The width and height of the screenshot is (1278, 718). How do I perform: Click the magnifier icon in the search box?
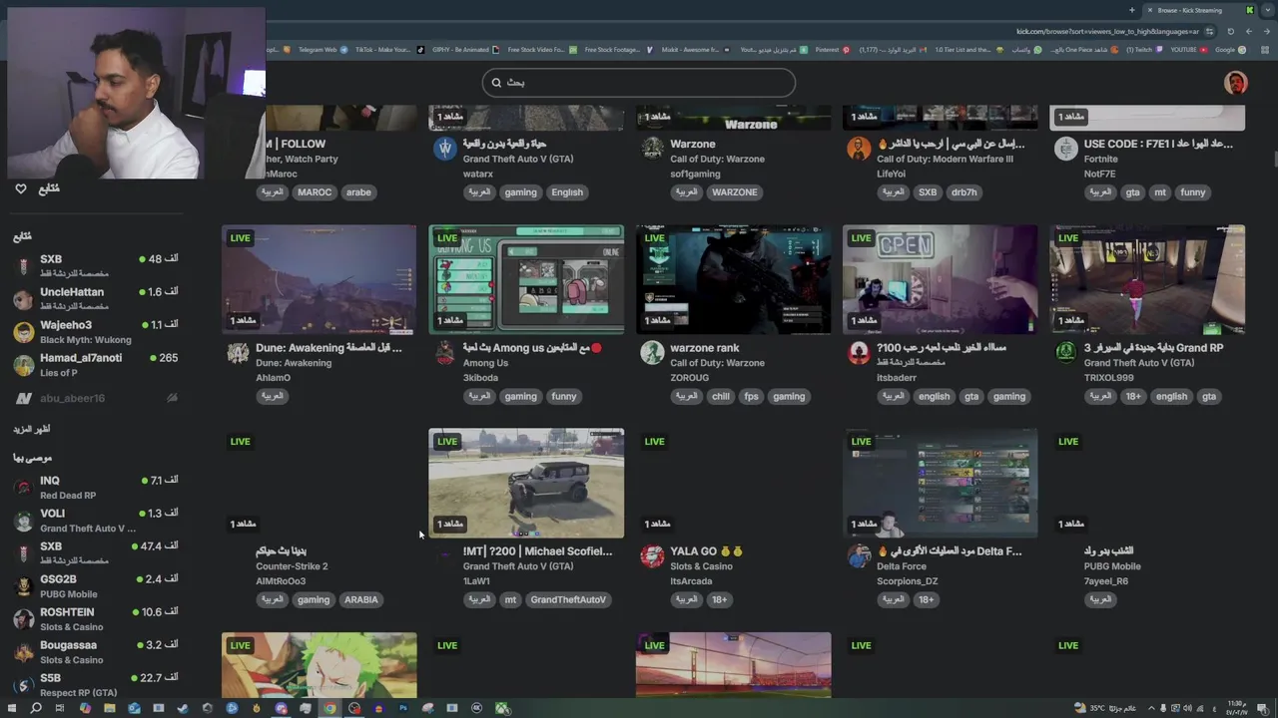point(496,83)
